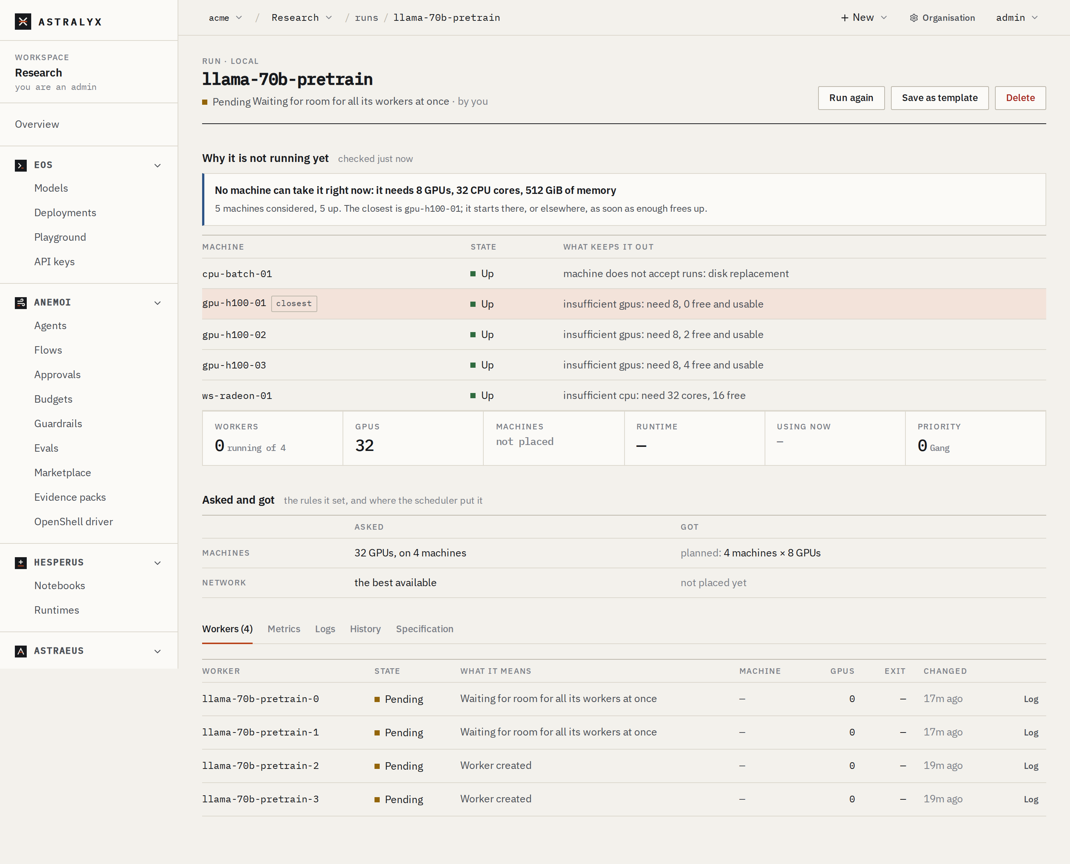Switch to the History tab
1070x864 pixels.
pyautogui.click(x=365, y=629)
